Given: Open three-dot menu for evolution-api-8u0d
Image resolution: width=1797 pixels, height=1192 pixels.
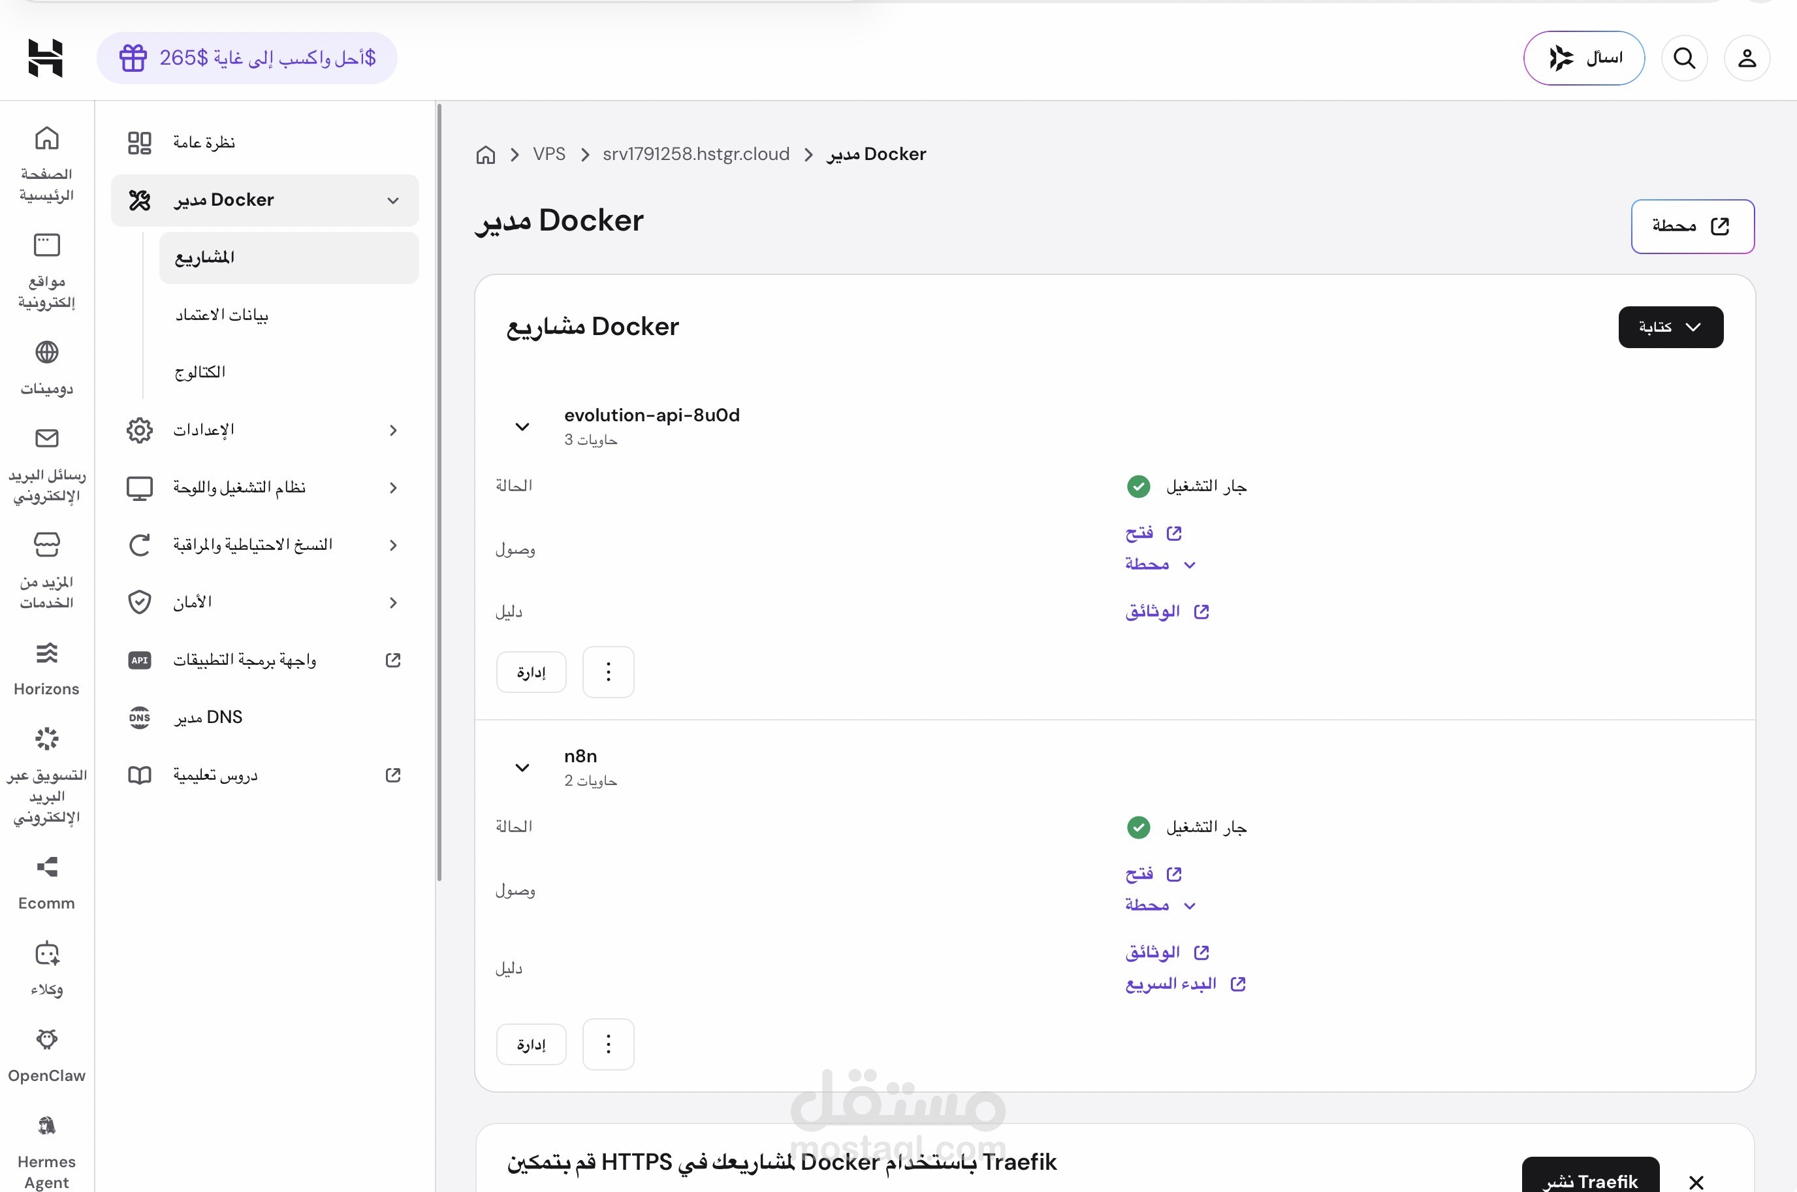Looking at the screenshot, I should pyautogui.click(x=608, y=672).
